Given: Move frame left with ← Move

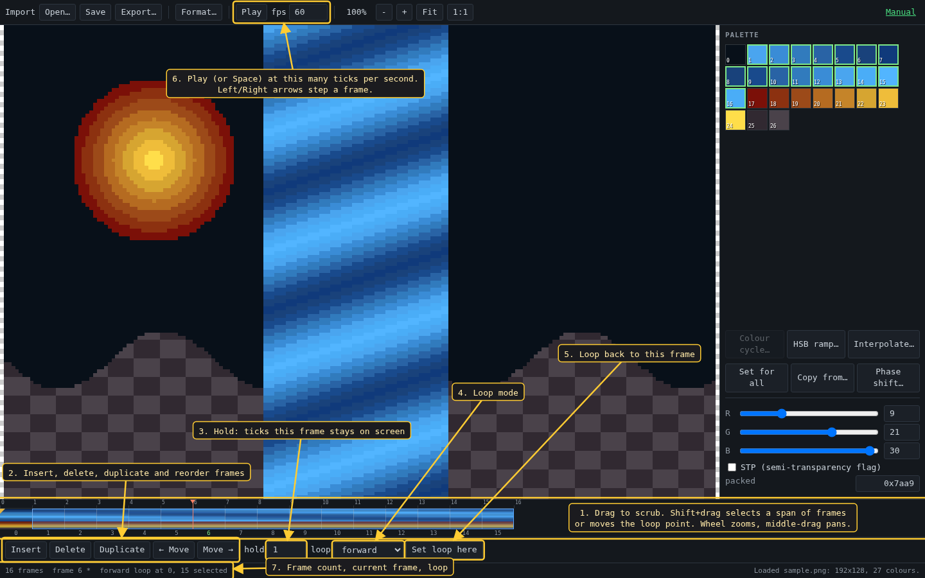Looking at the screenshot, I should [173, 550].
